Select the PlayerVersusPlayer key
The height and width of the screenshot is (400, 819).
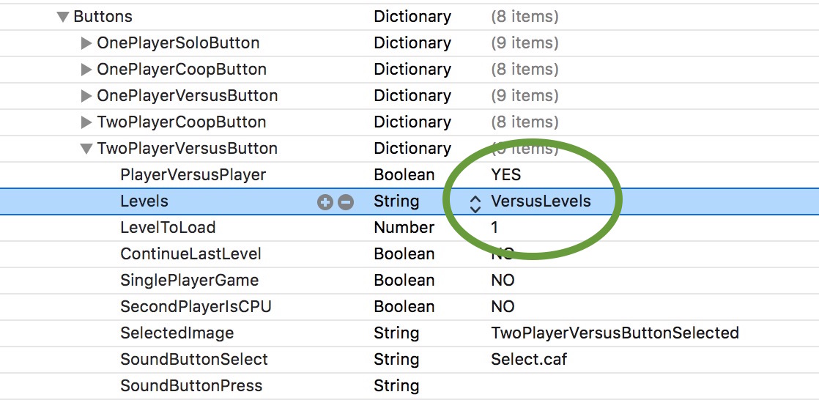tap(193, 175)
